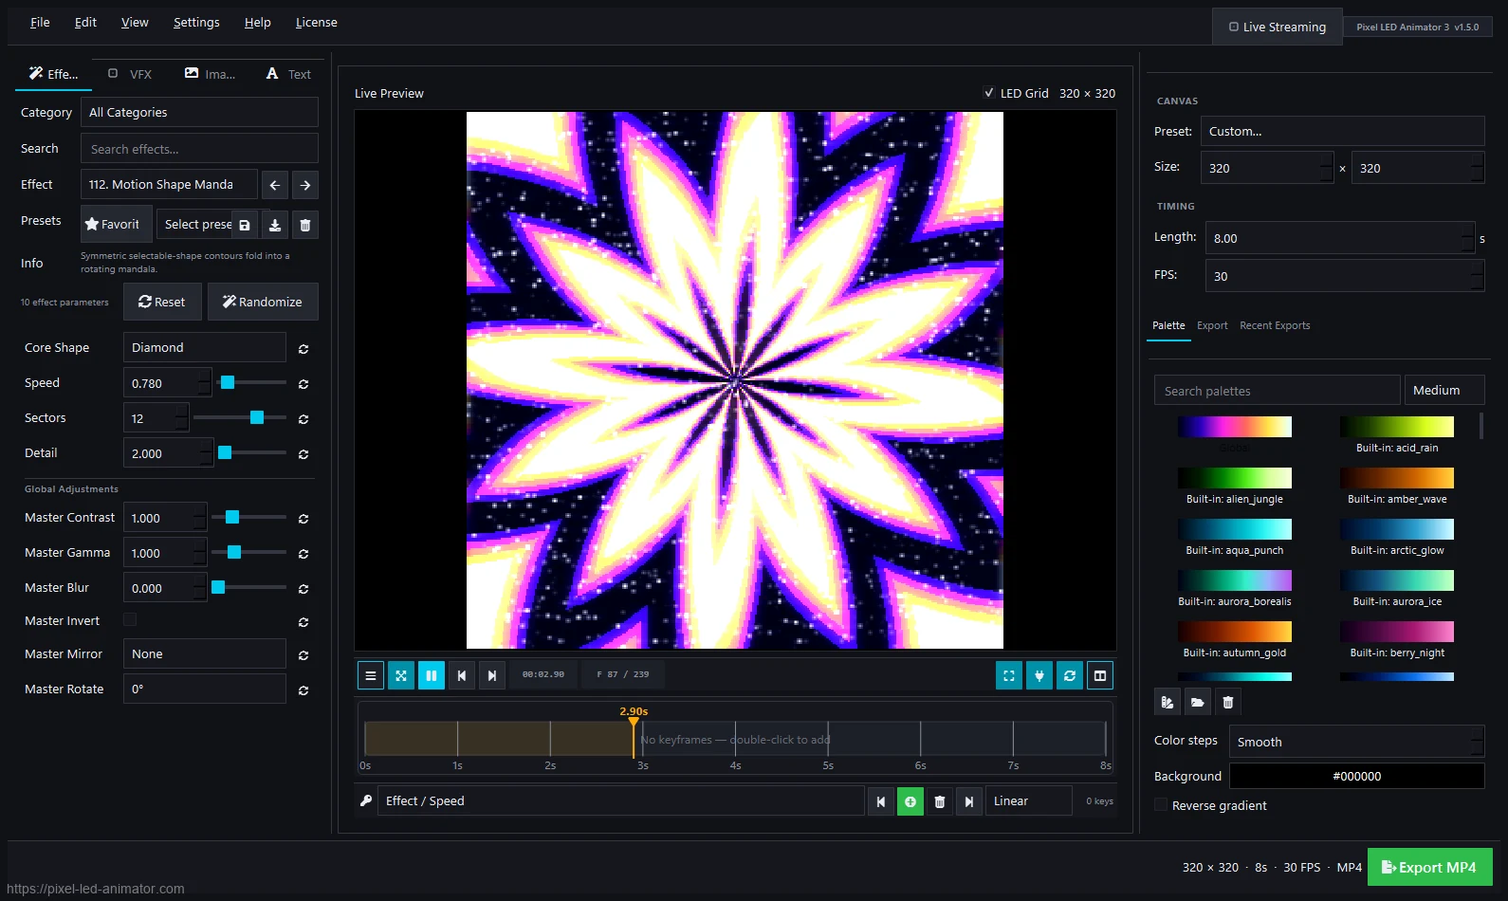The image size is (1508, 901).
Task: Step to previous frame
Action: (x=462, y=675)
